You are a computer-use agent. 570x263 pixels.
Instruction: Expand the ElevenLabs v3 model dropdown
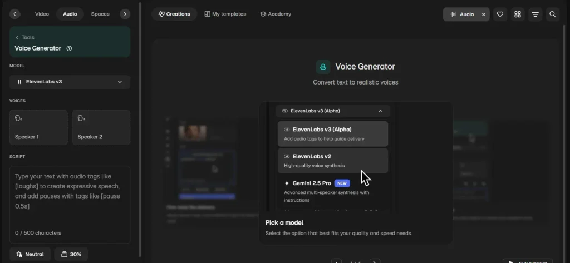[x=70, y=82]
